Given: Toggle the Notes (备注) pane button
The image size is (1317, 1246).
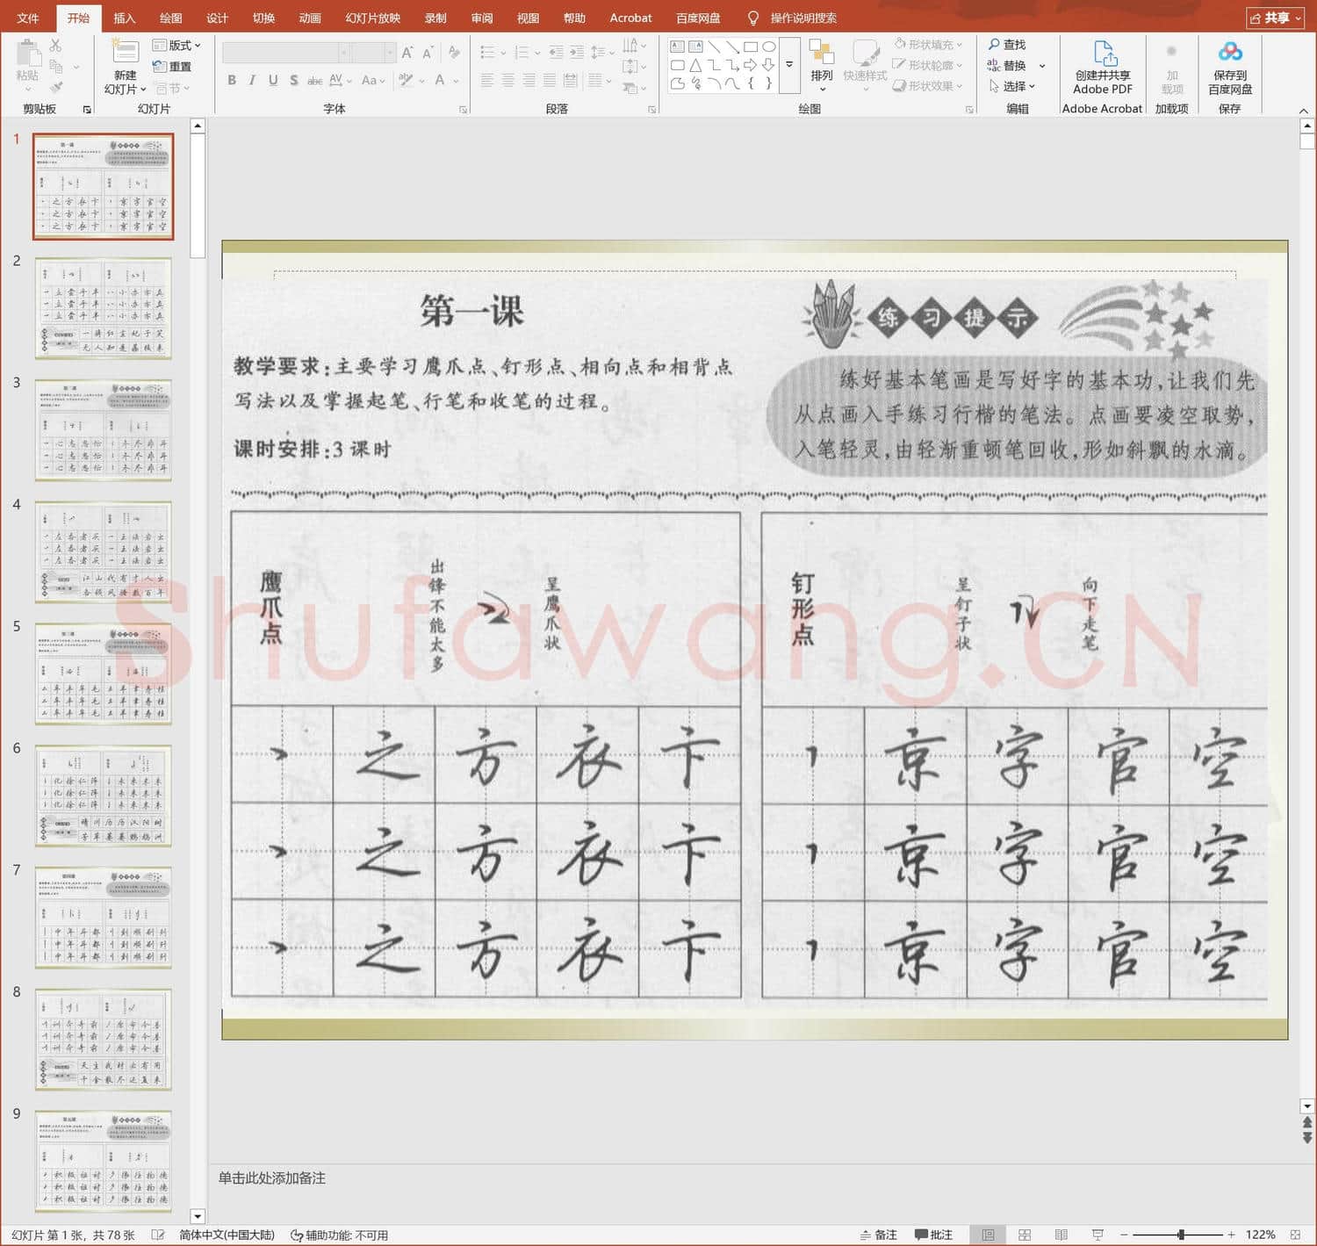Looking at the screenshot, I should 878,1235.
